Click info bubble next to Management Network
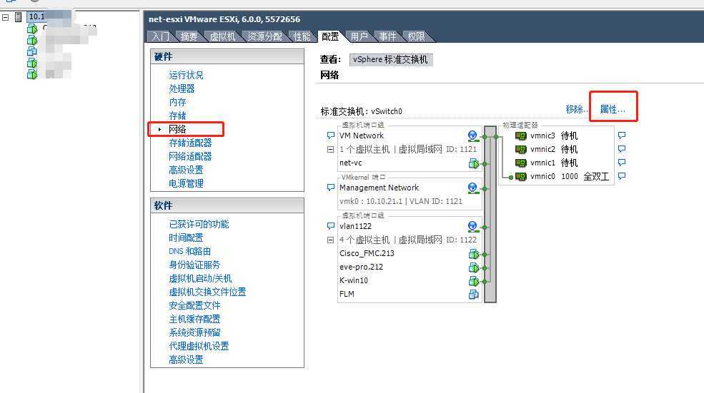The height and width of the screenshot is (393, 704). tap(331, 188)
